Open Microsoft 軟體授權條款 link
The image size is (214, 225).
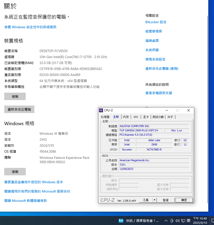(26, 201)
